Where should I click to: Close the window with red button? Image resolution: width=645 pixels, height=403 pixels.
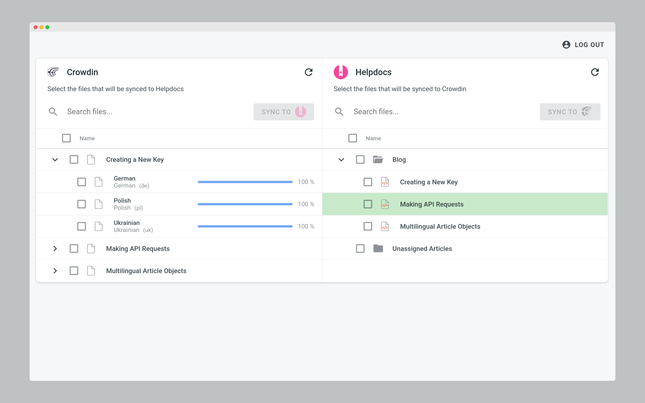pos(36,27)
